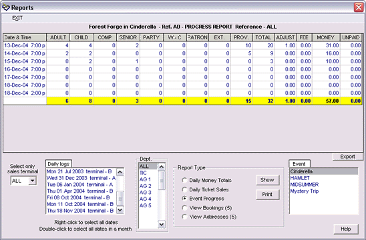Switch to the Event tab
Viewport: 366px width, 240px height.
click(x=299, y=164)
